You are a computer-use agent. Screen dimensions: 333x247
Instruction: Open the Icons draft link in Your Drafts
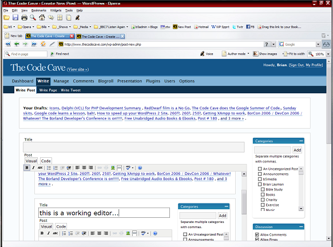point(54,108)
